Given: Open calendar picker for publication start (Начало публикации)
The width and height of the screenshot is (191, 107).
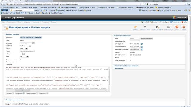Looking at the screenshot, I should [142, 47].
